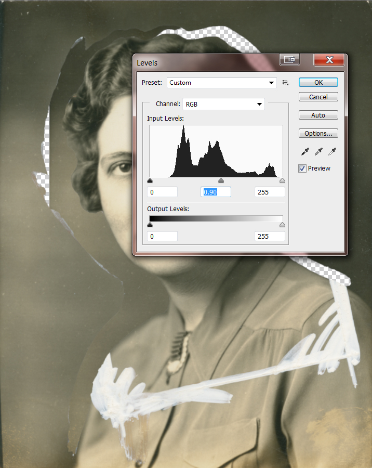The height and width of the screenshot is (468, 372).
Task: Open the preset options menu icon
Action: click(285, 83)
